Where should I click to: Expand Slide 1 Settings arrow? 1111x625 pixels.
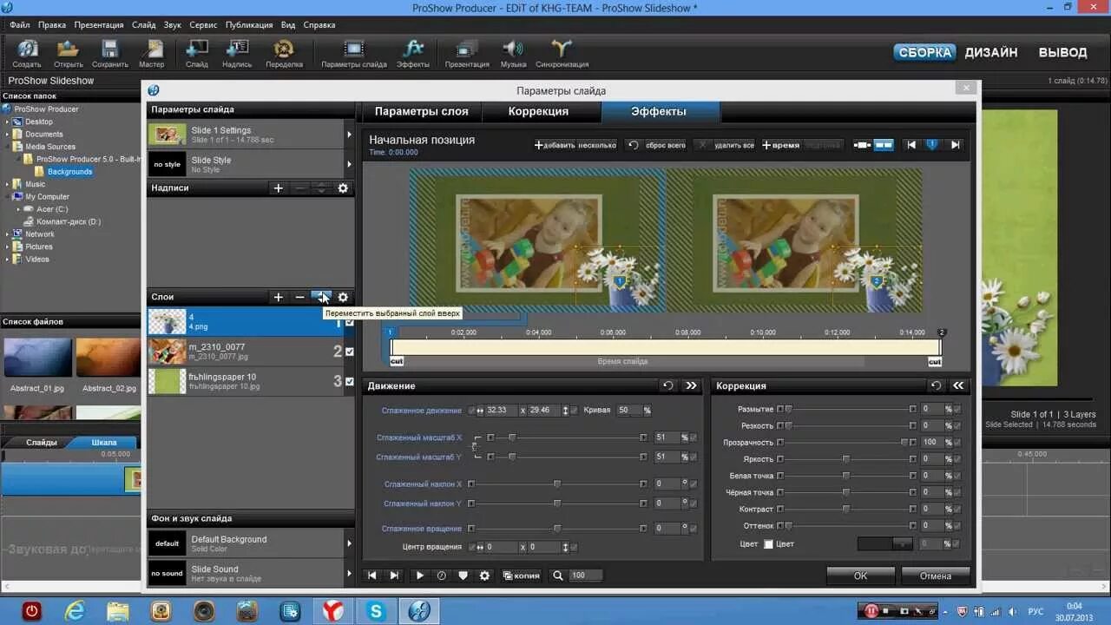pyautogui.click(x=349, y=135)
